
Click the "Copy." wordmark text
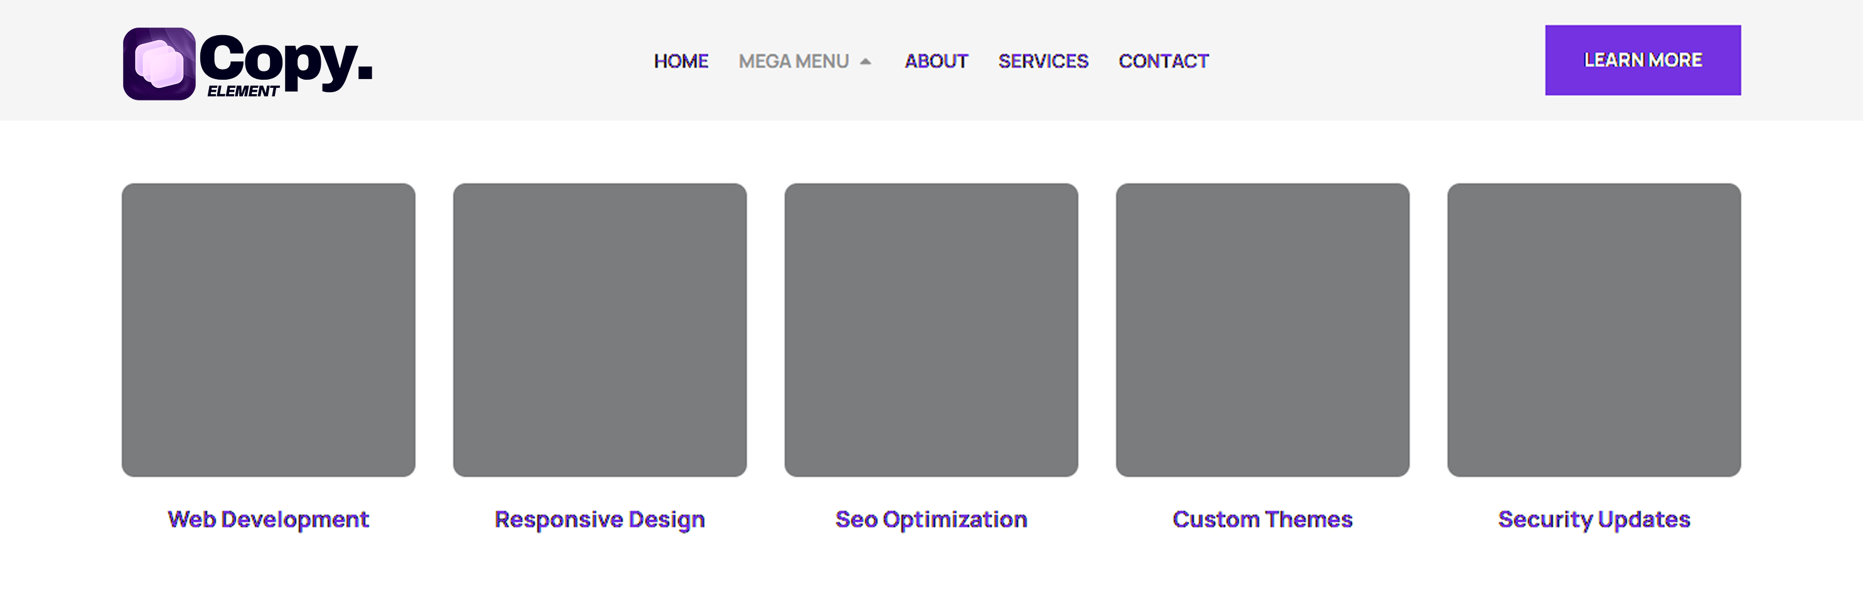click(x=286, y=59)
